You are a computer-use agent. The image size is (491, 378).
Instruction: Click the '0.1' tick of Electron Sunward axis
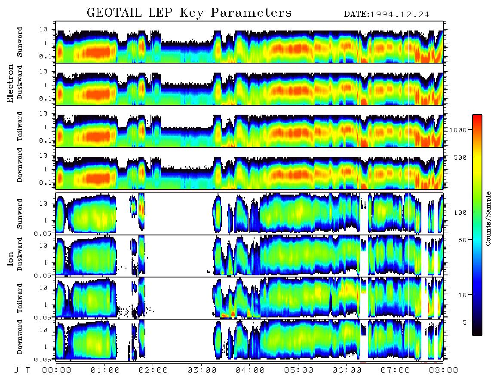pos(46,56)
